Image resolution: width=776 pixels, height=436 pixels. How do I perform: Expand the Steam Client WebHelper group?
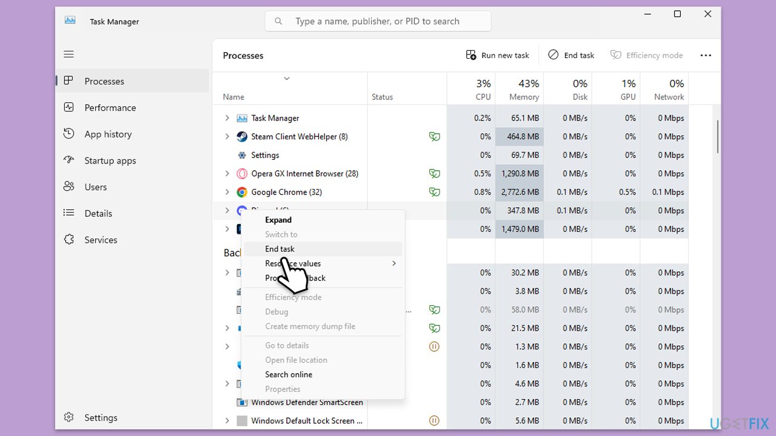coord(227,137)
